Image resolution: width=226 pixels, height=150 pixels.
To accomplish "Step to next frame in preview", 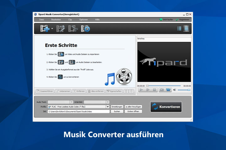I will (148, 90).
